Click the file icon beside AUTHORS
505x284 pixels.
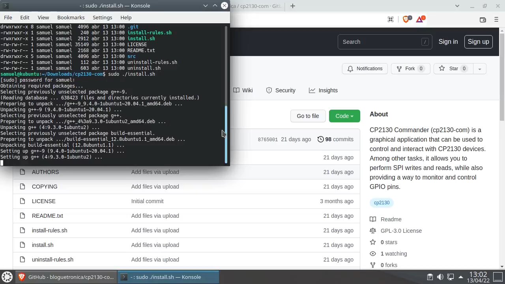pos(22,172)
